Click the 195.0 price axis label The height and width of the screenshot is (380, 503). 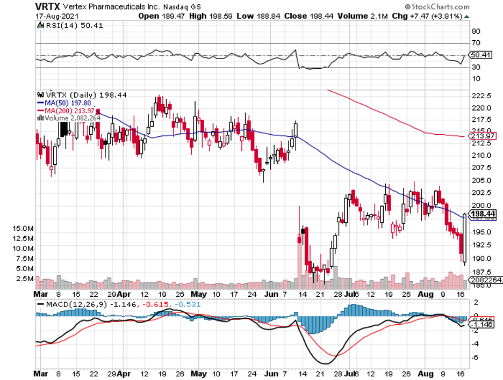tap(482, 232)
